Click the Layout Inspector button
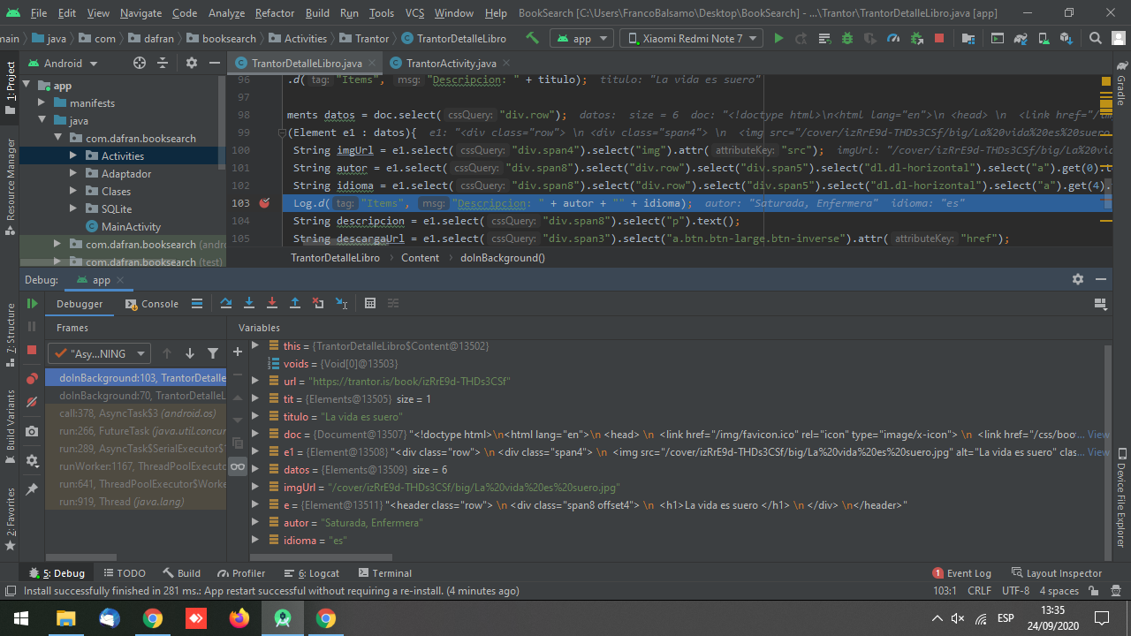This screenshot has height=636, width=1131. click(1057, 573)
